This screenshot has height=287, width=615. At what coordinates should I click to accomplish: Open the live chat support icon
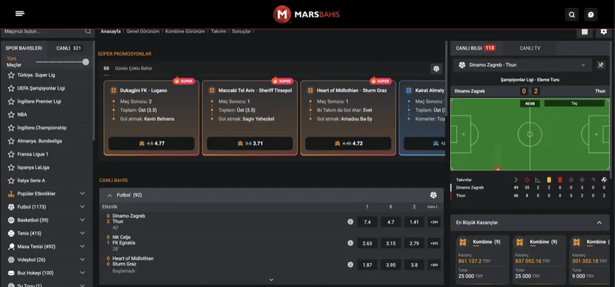[590, 15]
